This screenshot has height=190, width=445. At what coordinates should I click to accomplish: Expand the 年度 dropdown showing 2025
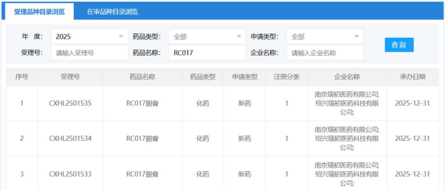coord(89,37)
